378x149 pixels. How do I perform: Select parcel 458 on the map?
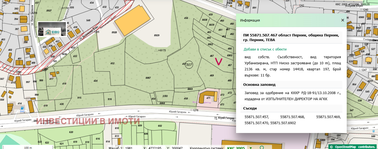(x=186, y=99)
